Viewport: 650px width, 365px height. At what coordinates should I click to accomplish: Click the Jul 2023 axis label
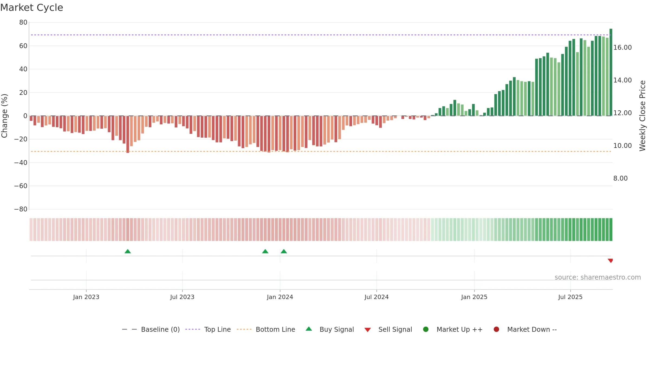point(182,297)
